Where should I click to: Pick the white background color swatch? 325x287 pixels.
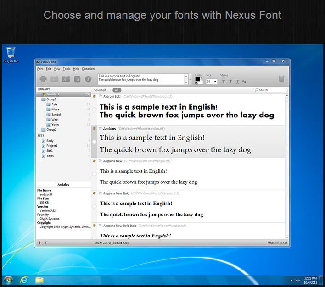coord(201,82)
